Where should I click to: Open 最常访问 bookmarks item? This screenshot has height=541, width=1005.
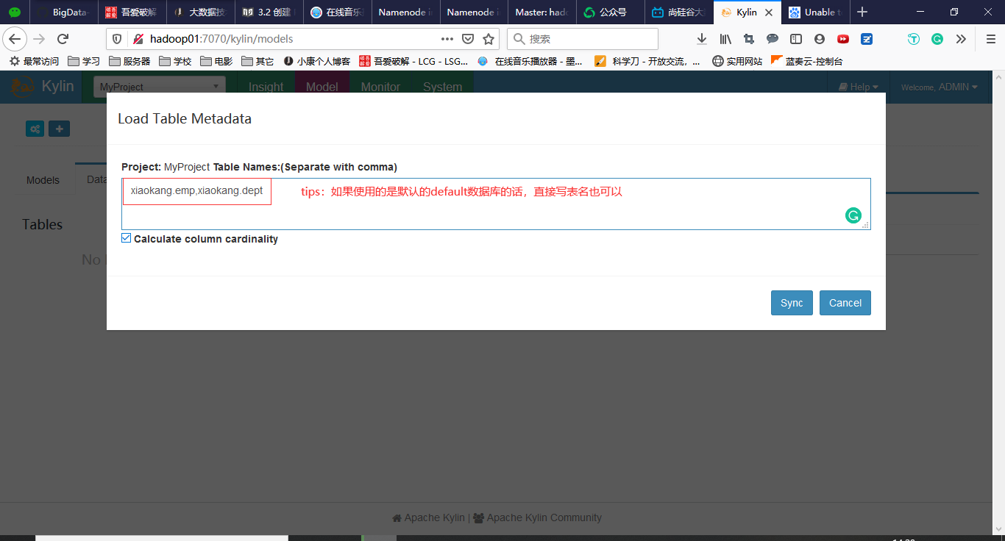(34, 61)
